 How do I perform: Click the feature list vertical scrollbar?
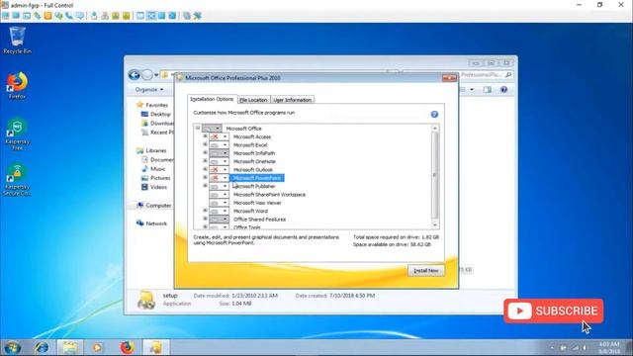tap(435, 176)
